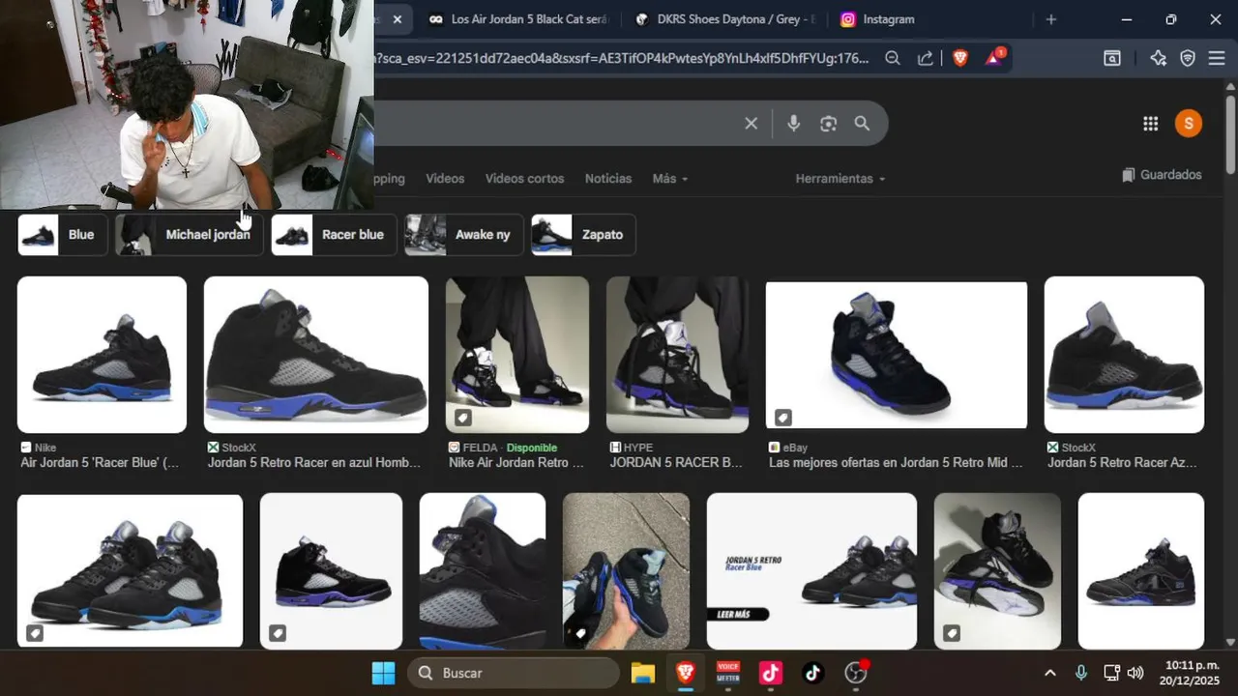Image resolution: width=1238 pixels, height=696 pixels.
Task: Open FELDA Nike Air Jordan Retro result
Action: tap(516, 463)
